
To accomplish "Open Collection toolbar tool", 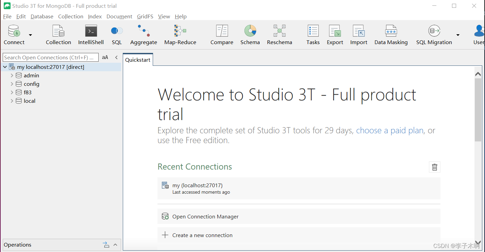I will click(x=58, y=35).
